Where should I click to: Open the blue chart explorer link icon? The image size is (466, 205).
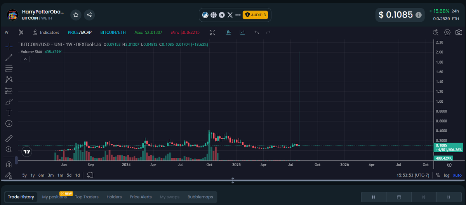click(x=205, y=15)
